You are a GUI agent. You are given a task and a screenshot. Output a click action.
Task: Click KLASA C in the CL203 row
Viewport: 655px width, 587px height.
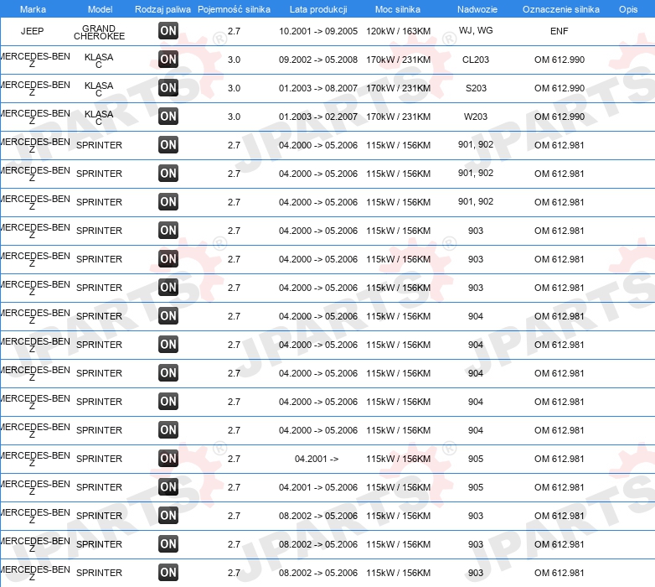coord(99,60)
